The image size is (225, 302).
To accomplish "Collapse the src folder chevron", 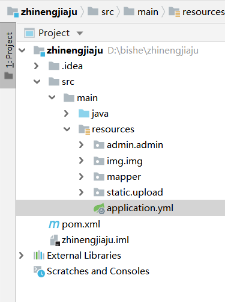I will coord(37,82).
